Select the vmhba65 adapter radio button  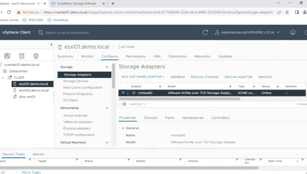[123, 93]
